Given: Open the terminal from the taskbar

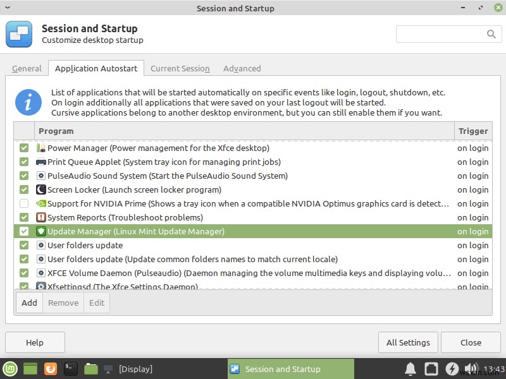Looking at the screenshot, I should click(x=70, y=368).
